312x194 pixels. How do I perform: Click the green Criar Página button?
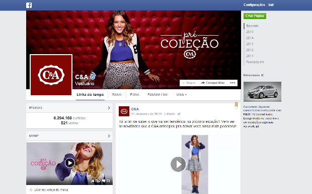point(255,16)
